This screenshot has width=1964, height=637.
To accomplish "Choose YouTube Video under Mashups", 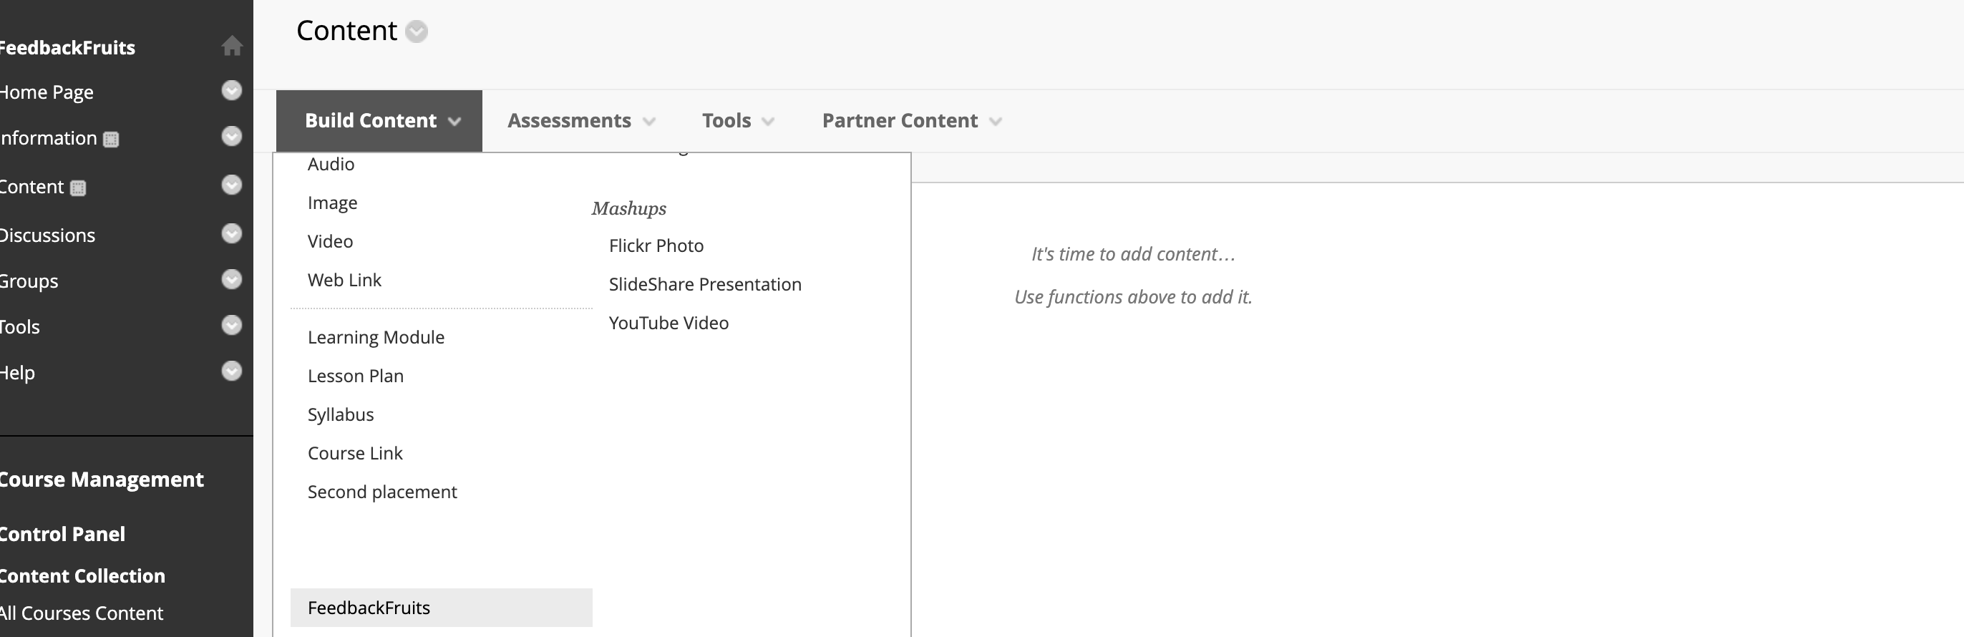I will pos(669,323).
